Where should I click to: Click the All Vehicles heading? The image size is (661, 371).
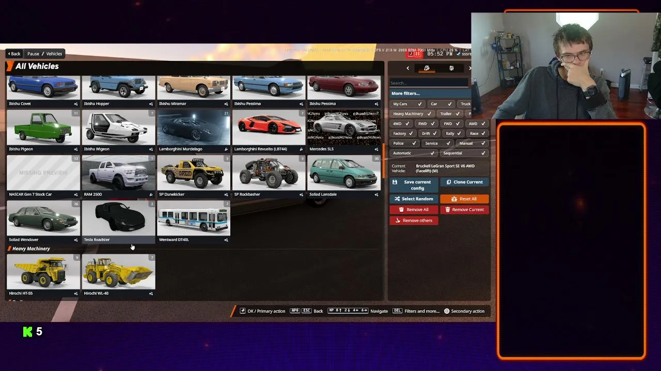(37, 66)
